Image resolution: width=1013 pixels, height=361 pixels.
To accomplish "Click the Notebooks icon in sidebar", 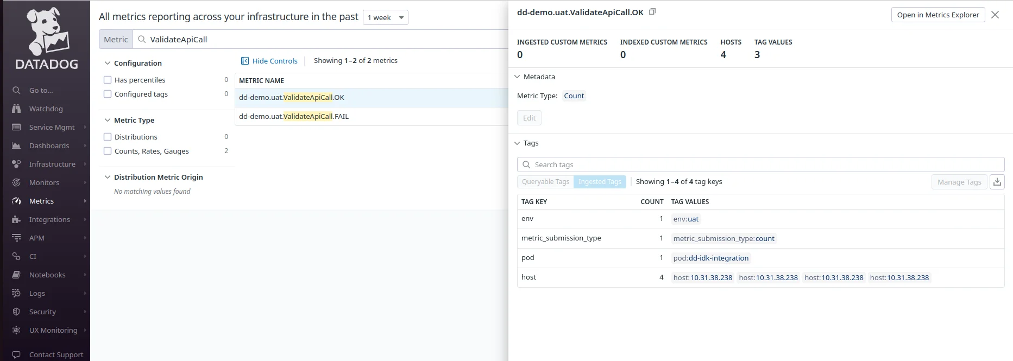I will (16, 275).
